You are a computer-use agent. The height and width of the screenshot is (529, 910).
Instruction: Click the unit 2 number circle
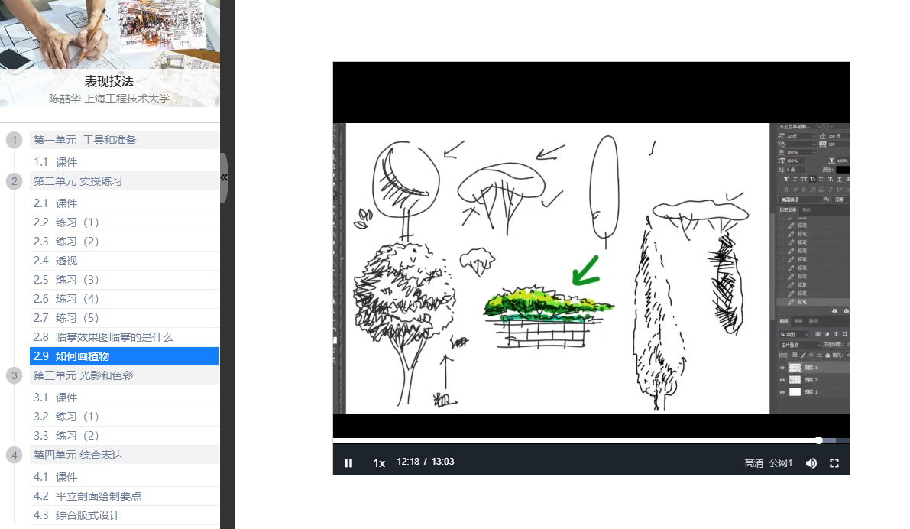coord(14,182)
